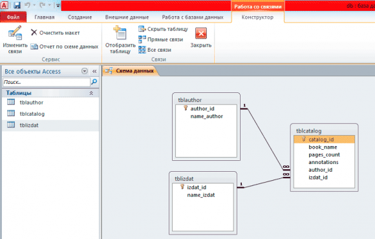The height and width of the screenshot is (239, 375).
Task: Switch to the Создание ribbon tab
Action: coord(80,17)
